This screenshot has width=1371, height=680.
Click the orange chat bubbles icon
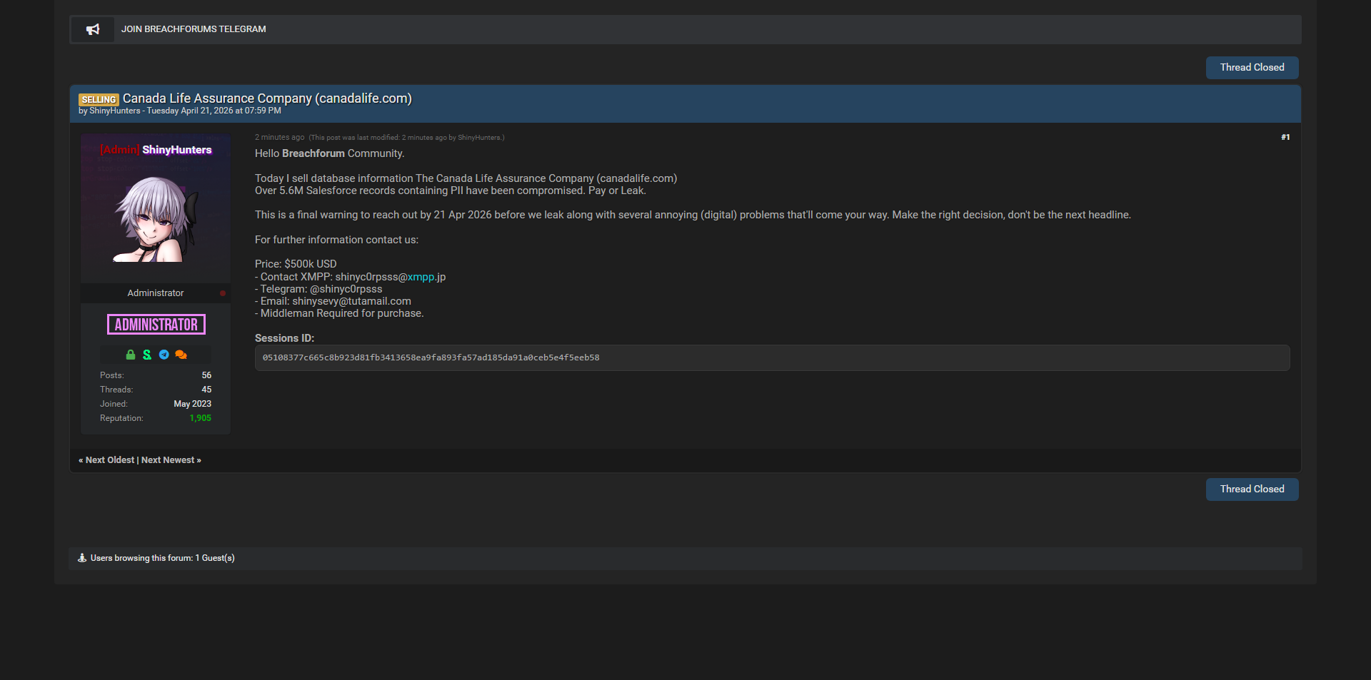(x=181, y=355)
